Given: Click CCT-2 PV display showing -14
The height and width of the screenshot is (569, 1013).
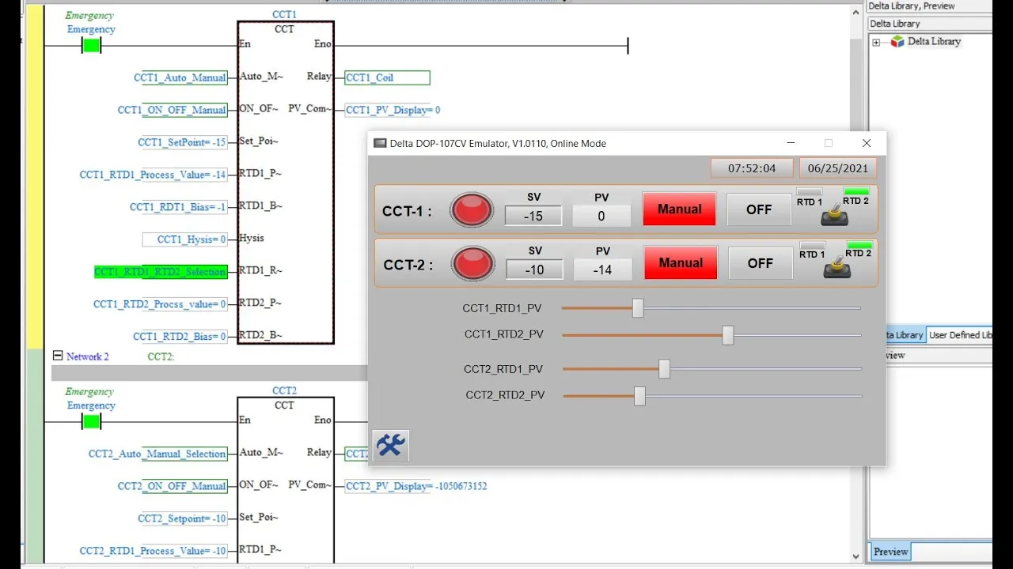Looking at the screenshot, I should click(603, 269).
